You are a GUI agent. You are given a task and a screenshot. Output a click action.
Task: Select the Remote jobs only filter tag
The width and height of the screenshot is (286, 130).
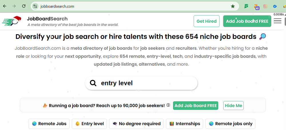(x=230, y=124)
